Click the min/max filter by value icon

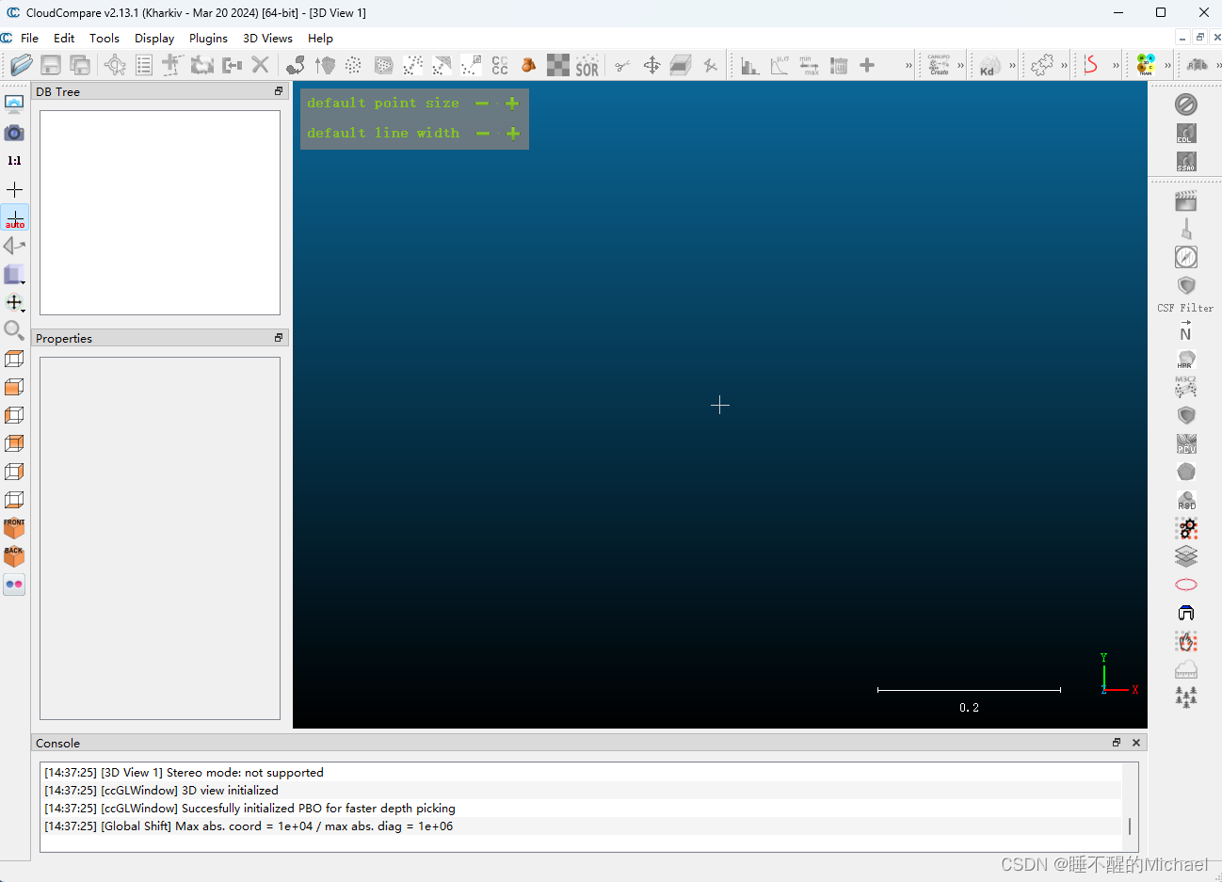pos(809,65)
